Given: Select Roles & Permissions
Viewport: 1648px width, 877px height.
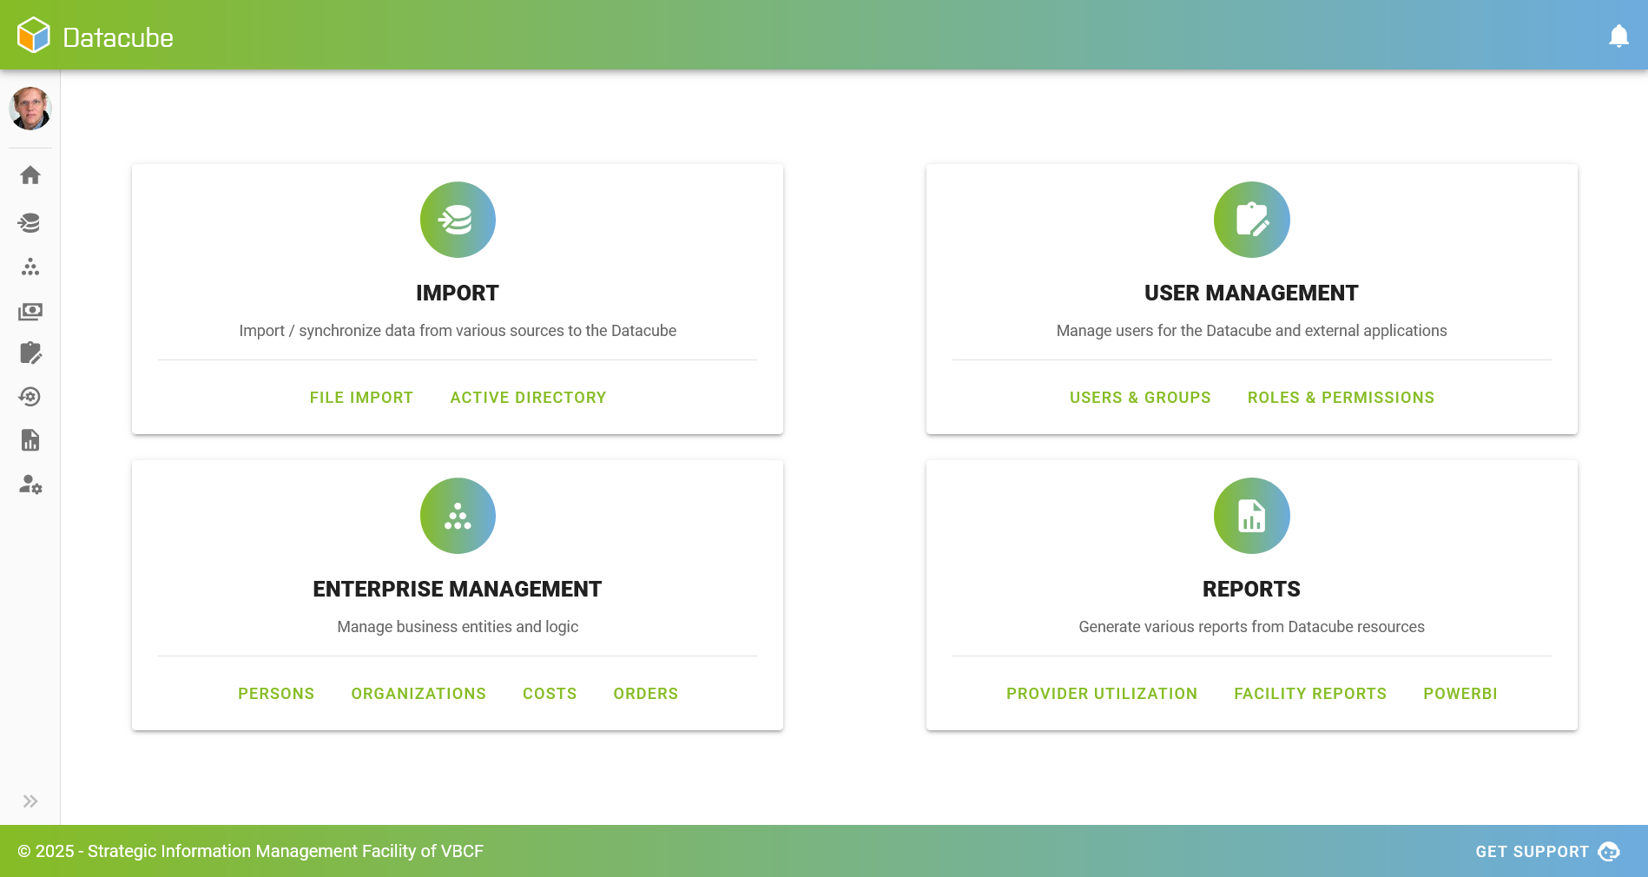Looking at the screenshot, I should (1341, 398).
